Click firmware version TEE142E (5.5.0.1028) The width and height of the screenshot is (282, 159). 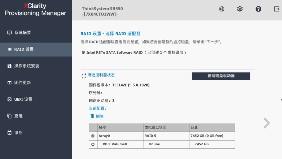131,85
